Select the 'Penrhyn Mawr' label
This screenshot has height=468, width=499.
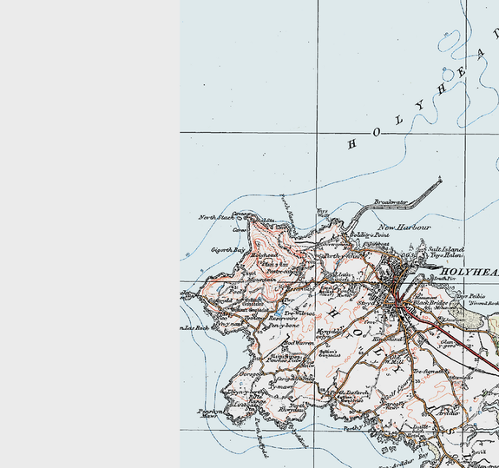point(211,413)
